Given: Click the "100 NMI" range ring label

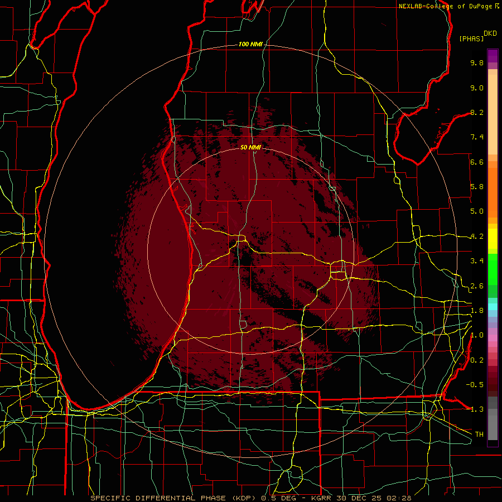Looking at the screenshot, I should [x=250, y=44].
